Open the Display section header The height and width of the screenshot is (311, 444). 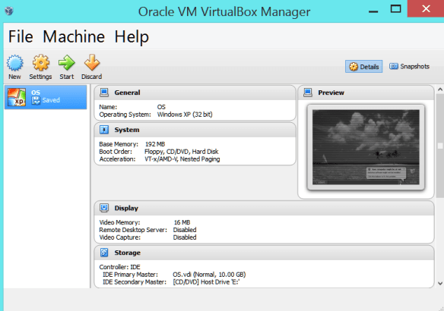coord(264,208)
